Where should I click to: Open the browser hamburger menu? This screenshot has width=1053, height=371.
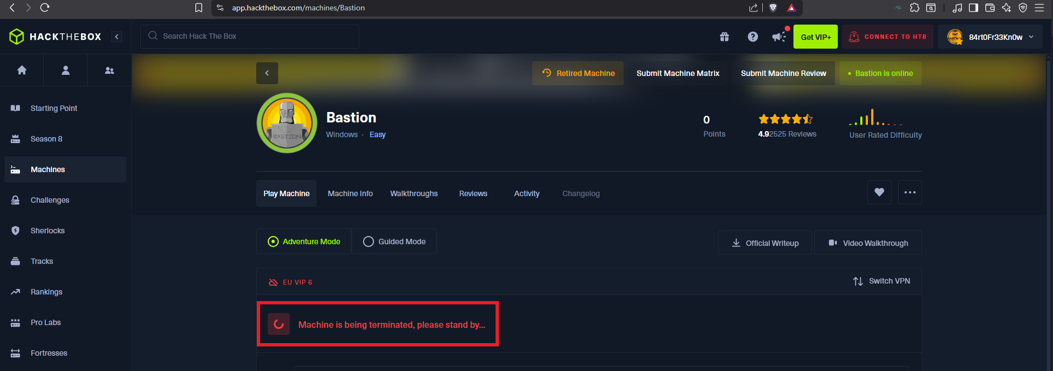pos(1039,8)
